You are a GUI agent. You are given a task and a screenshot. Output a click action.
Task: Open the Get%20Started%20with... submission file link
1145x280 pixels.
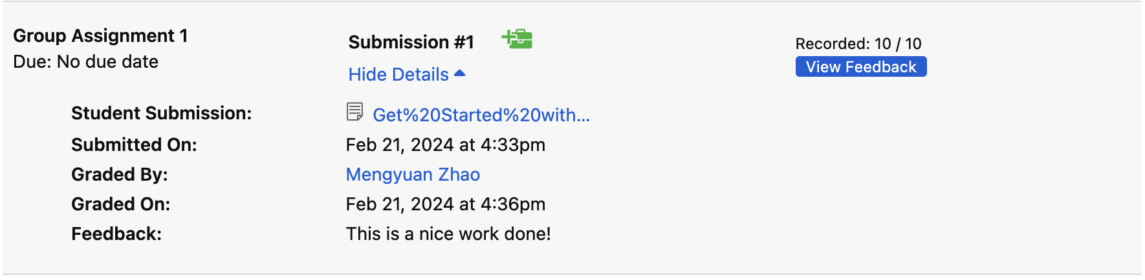(x=481, y=115)
